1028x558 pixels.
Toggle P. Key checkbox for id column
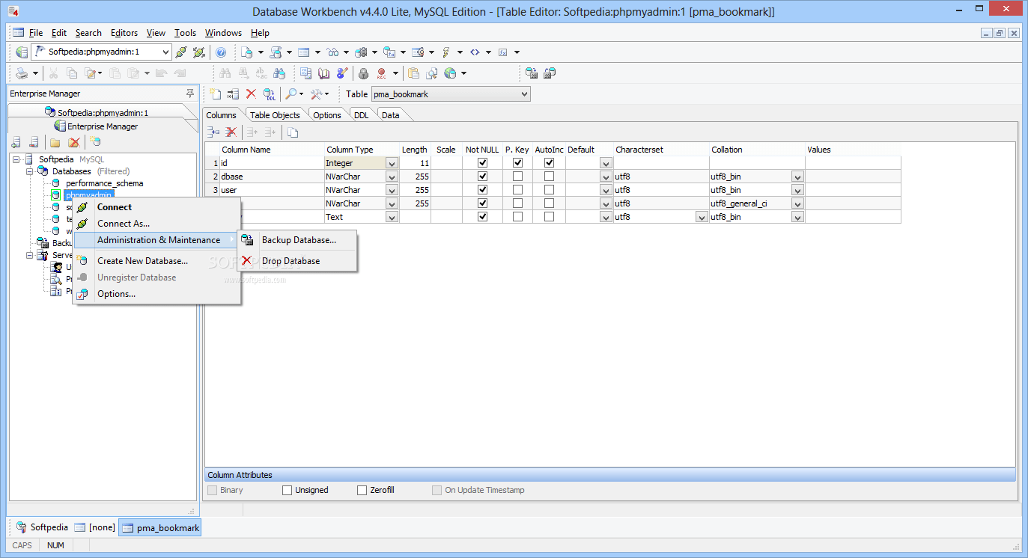pos(517,163)
